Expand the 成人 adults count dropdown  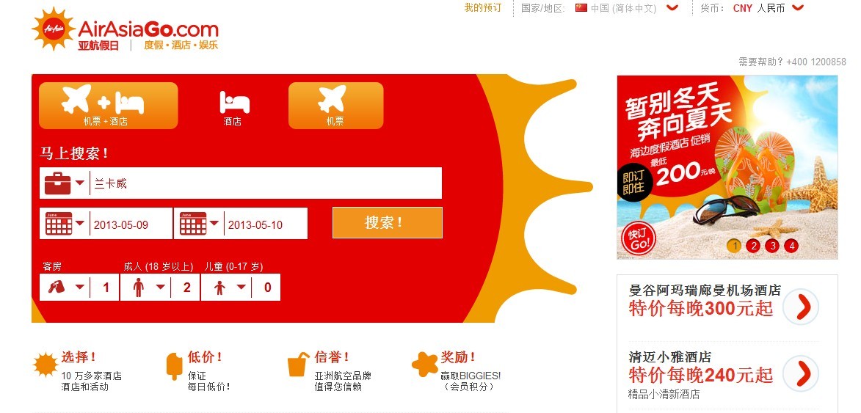point(160,287)
